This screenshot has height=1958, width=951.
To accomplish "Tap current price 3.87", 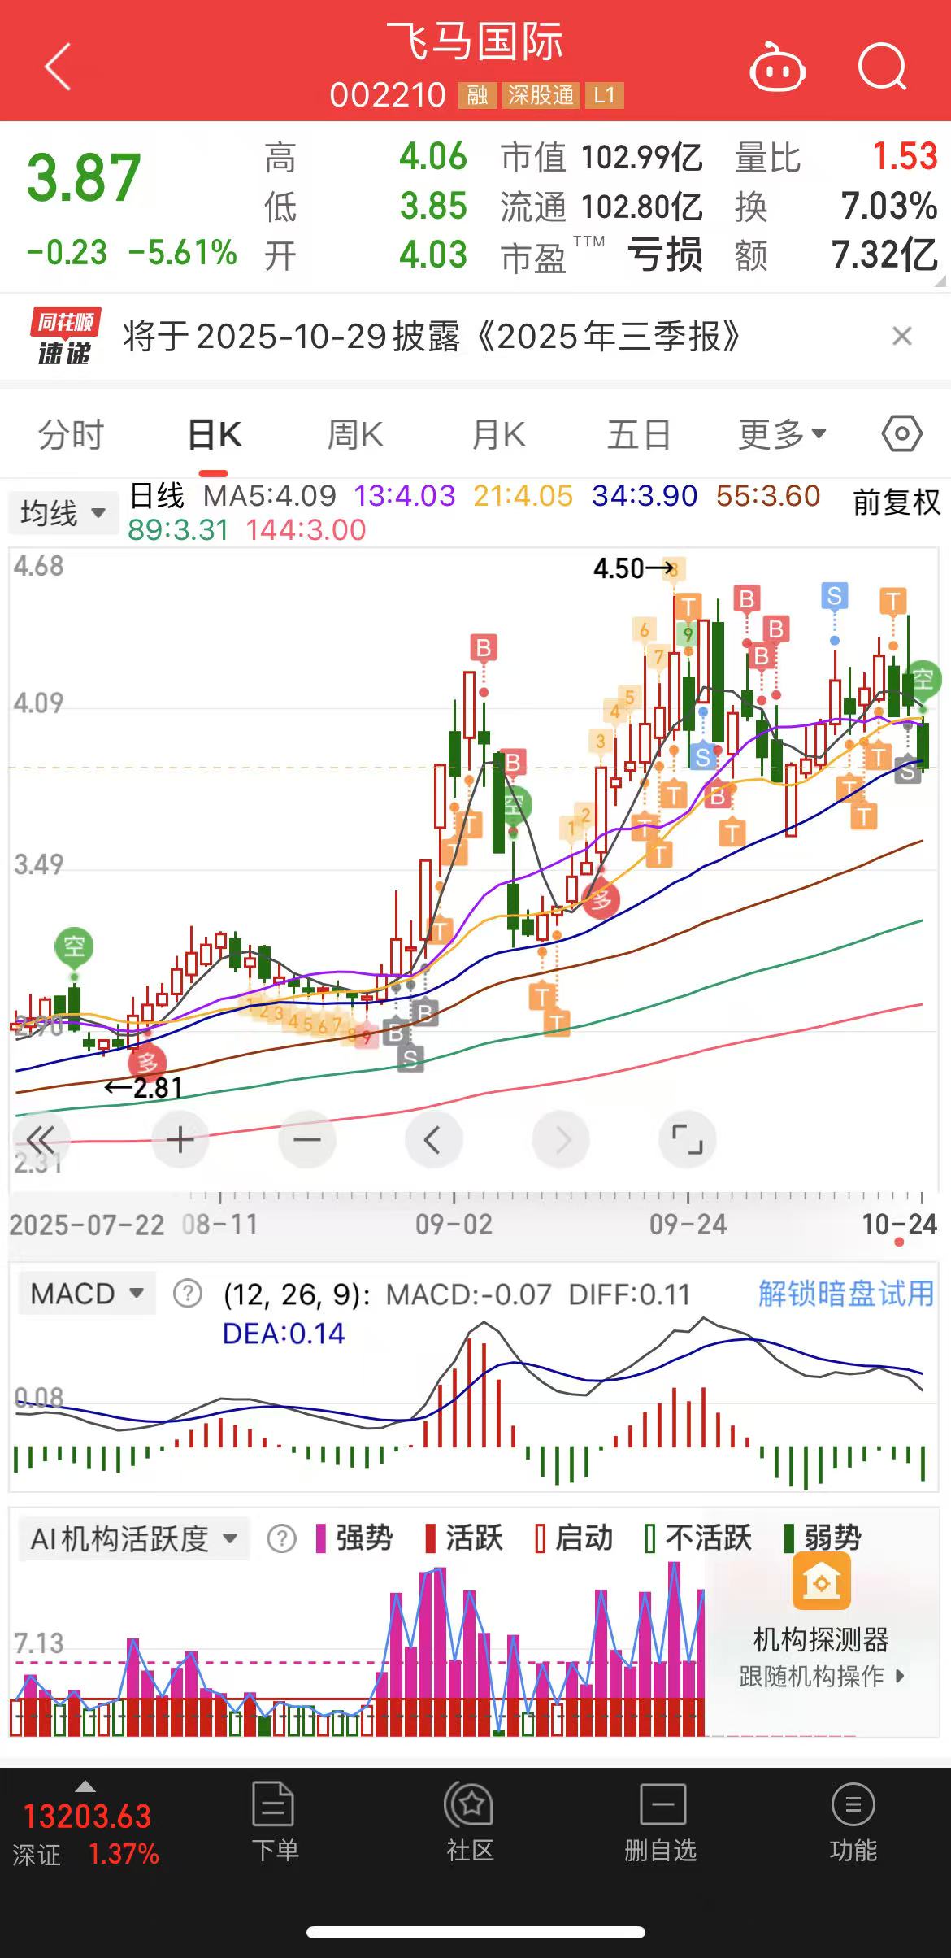I will [84, 178].
